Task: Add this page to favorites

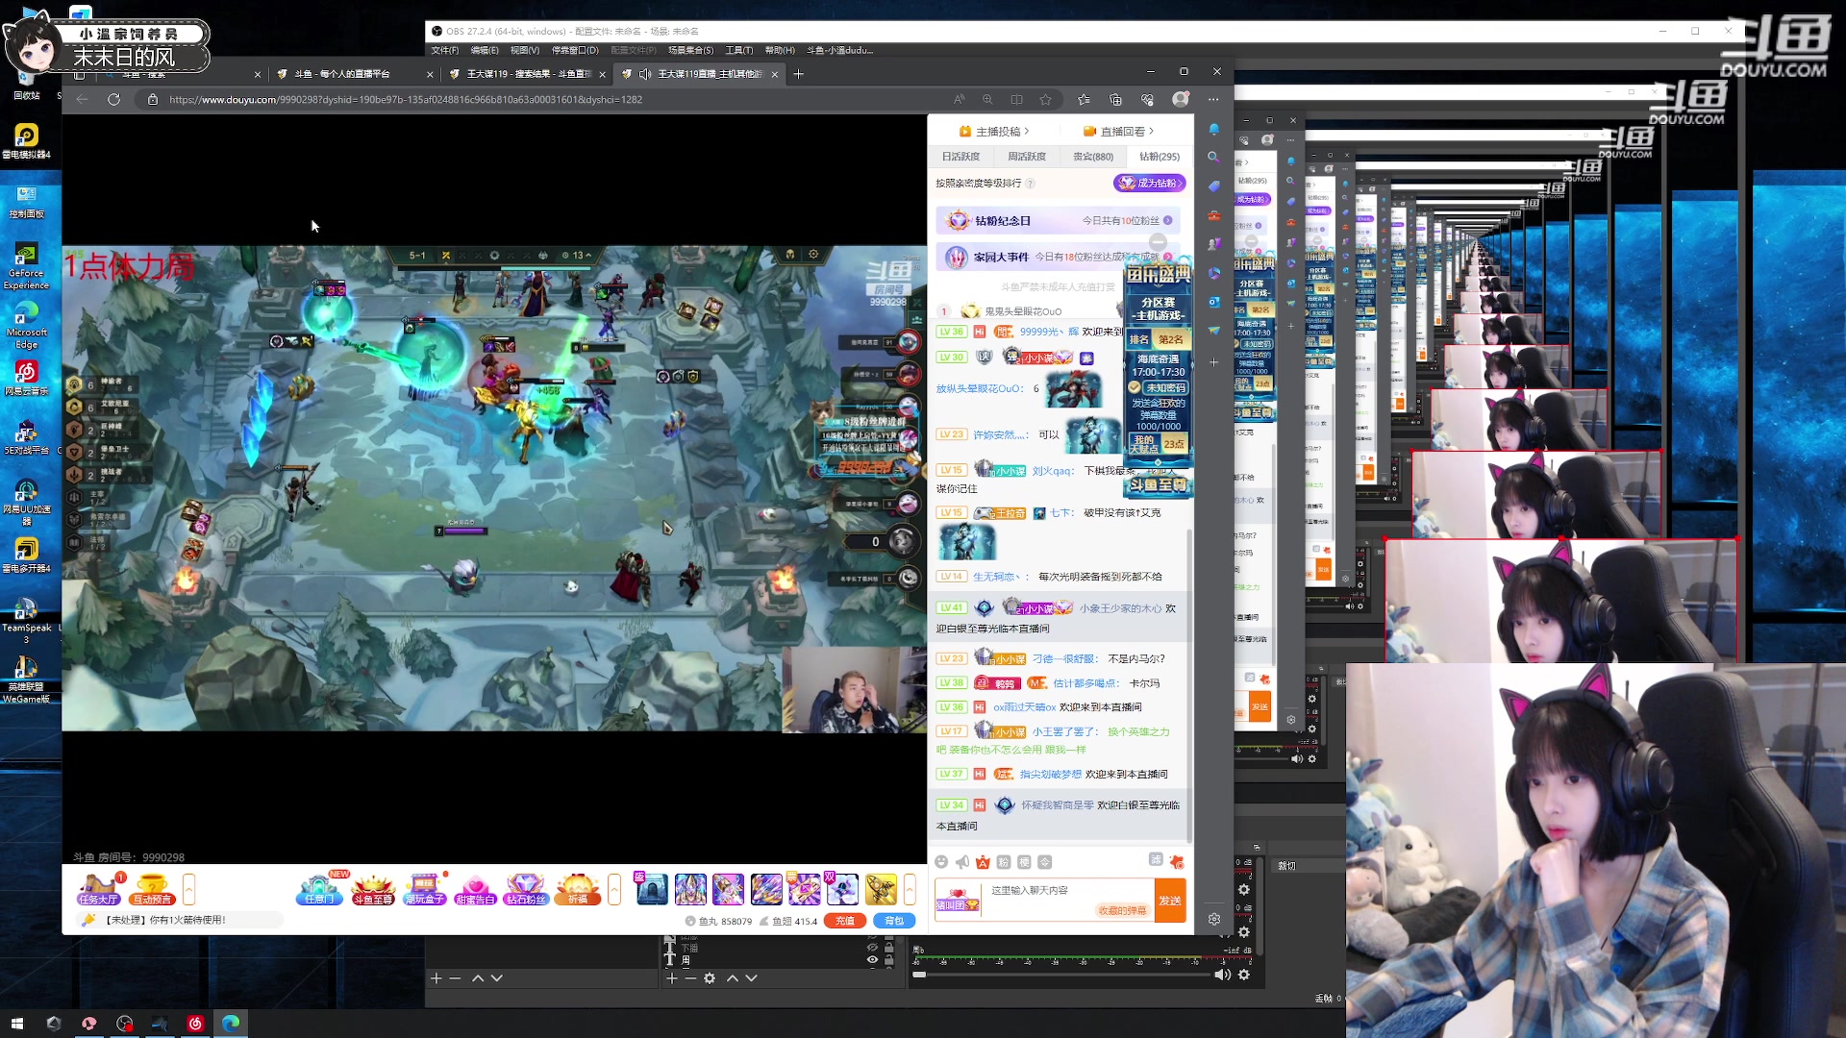Action: point(1046,99)
